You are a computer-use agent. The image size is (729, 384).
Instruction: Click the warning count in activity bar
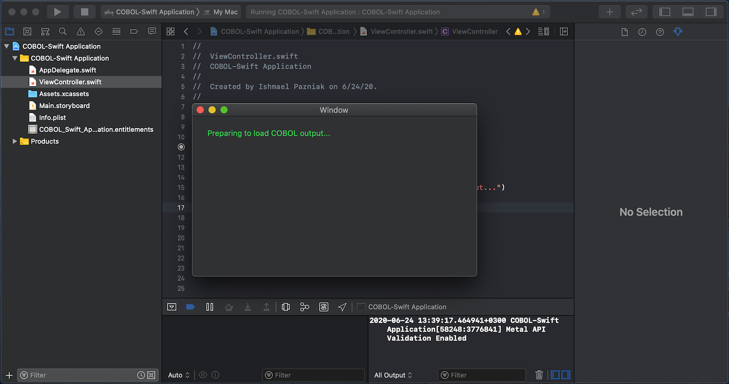pyautogui.click(x=539, y=12)
